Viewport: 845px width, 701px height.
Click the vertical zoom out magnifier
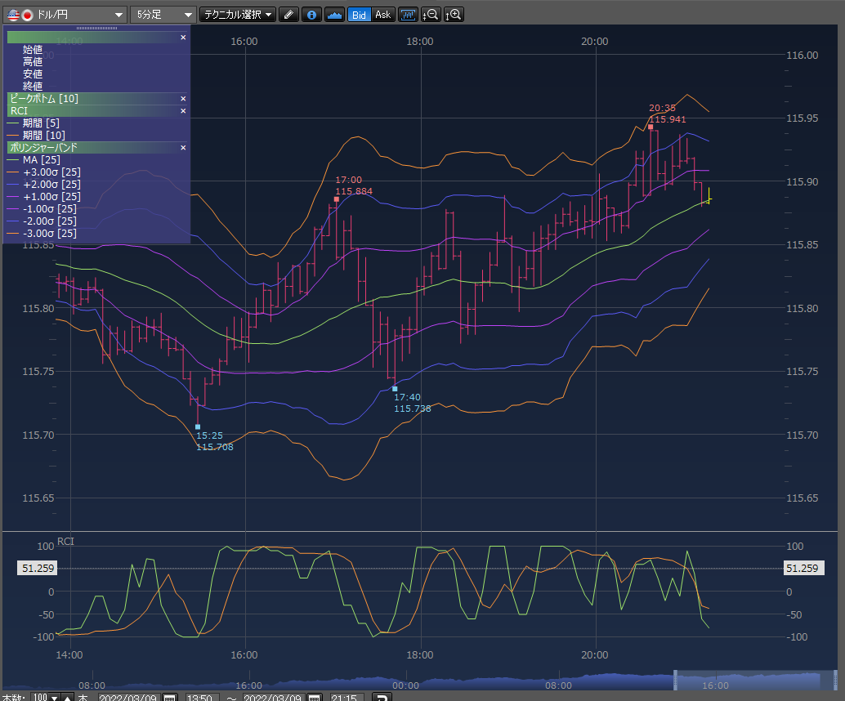pos(431,15)
